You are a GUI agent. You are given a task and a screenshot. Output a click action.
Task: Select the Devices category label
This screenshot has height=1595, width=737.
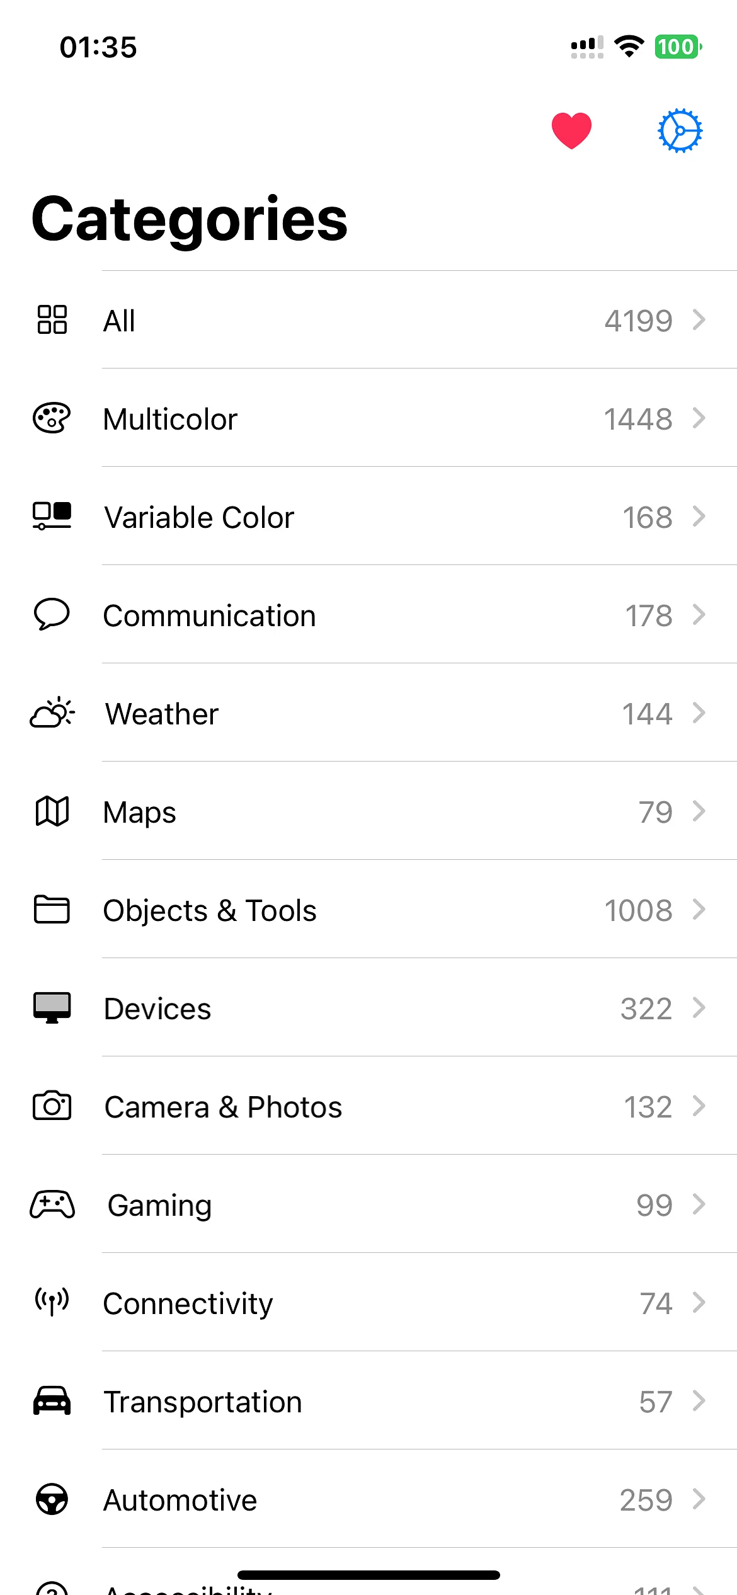pos(157,1009)
